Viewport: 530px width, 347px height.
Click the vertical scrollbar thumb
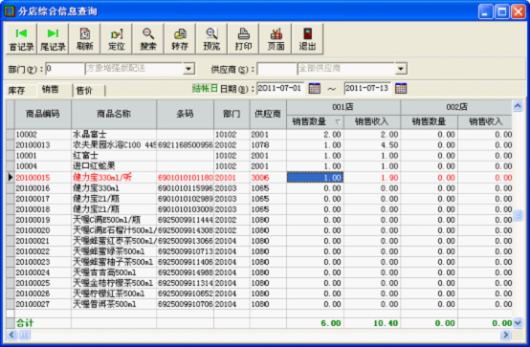pyautogui.click(x=518, y=215)
